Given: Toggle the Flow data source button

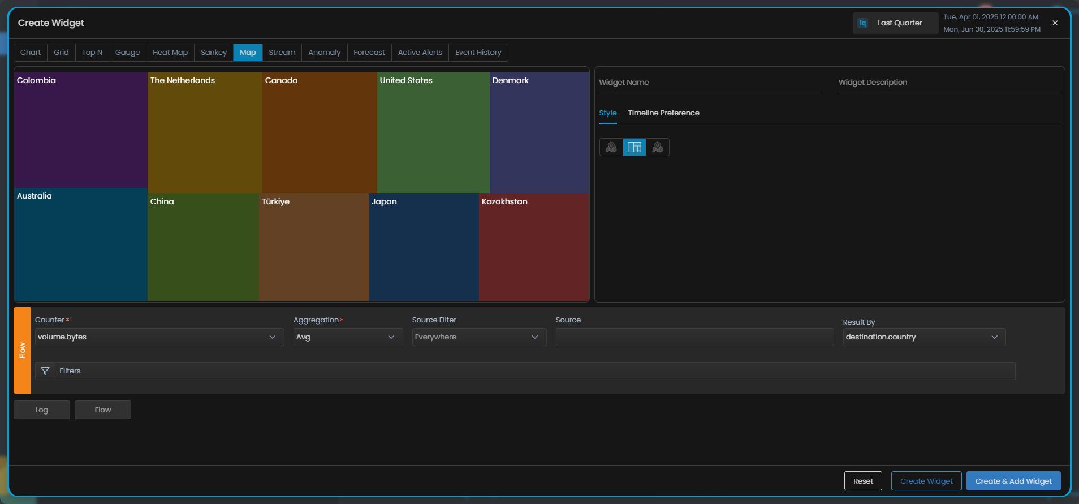Looking at the screenshot, I should coord(103,410).
